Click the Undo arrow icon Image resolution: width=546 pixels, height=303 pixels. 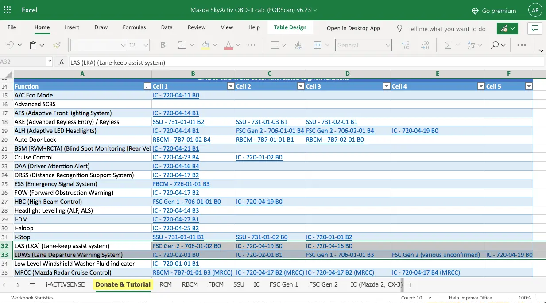click(10, 45)
